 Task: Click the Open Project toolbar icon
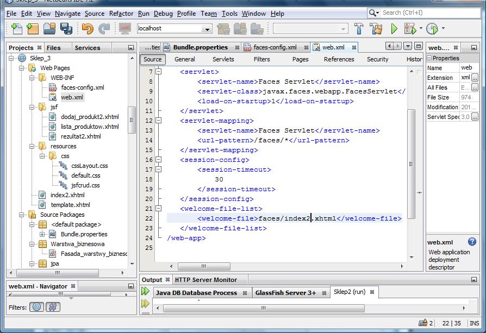click(49, 28)
